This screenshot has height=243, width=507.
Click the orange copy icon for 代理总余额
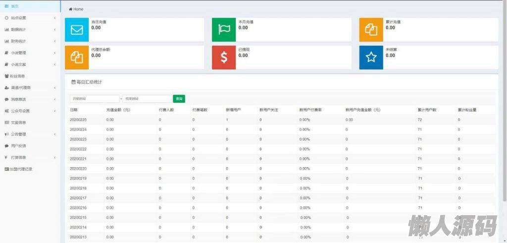(x=77, y=57)
